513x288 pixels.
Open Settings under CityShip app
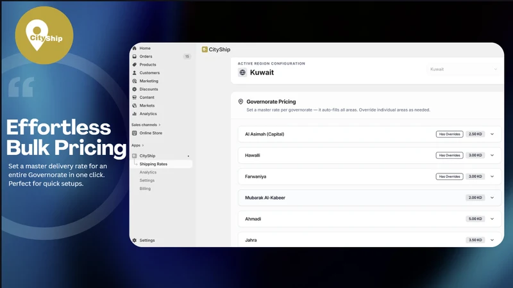tap(147, 180)
